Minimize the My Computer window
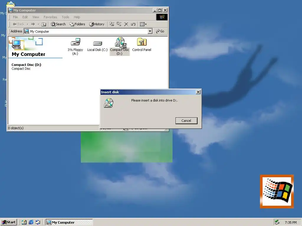Screen dimensions: 302x226 [155, 10]
